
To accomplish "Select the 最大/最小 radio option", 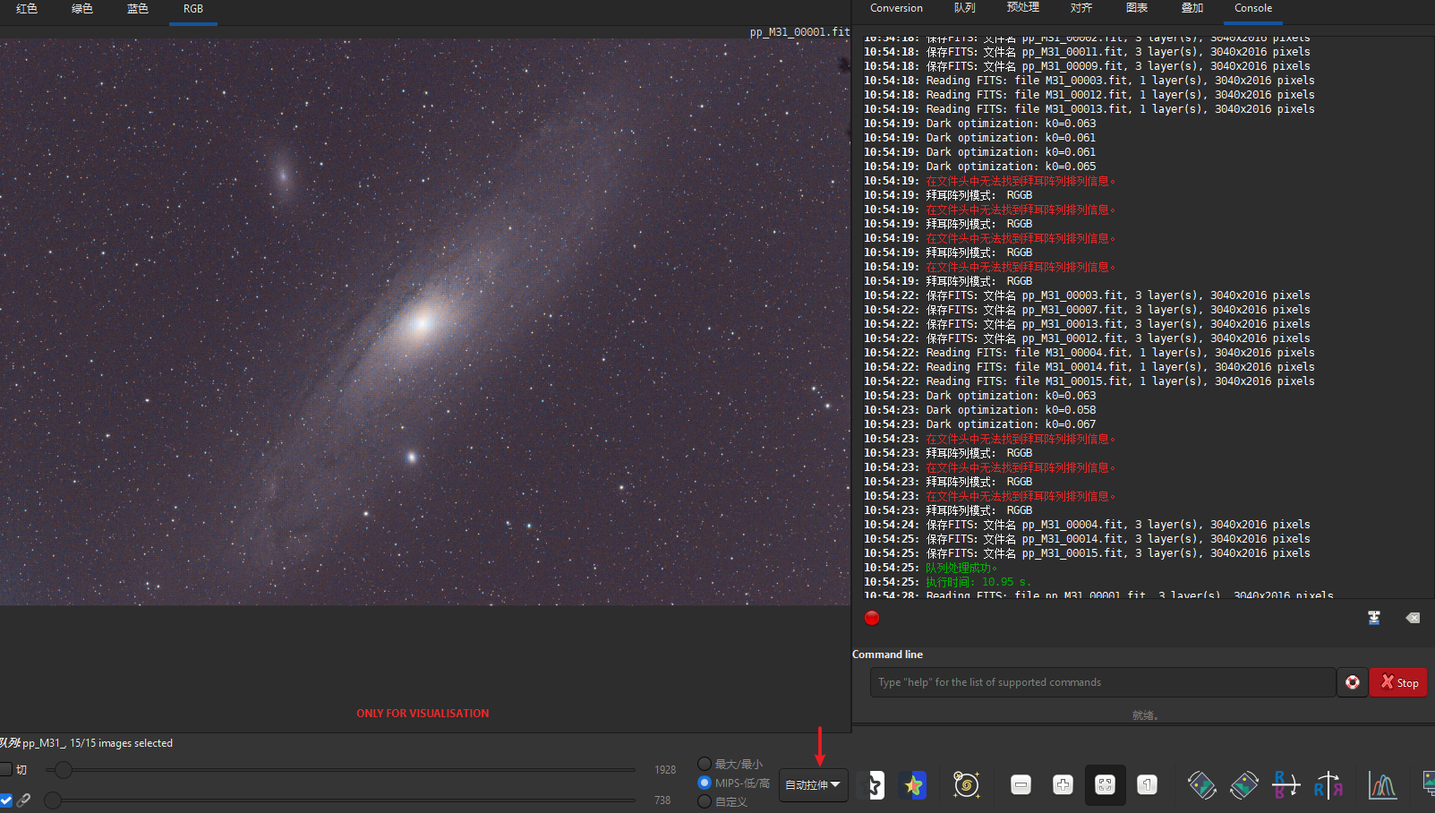I will [x=730, y=764].
